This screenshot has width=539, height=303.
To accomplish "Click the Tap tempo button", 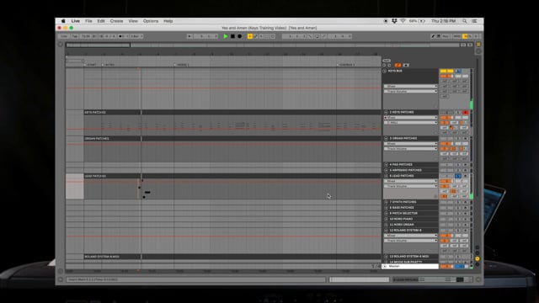I will 75,36.
